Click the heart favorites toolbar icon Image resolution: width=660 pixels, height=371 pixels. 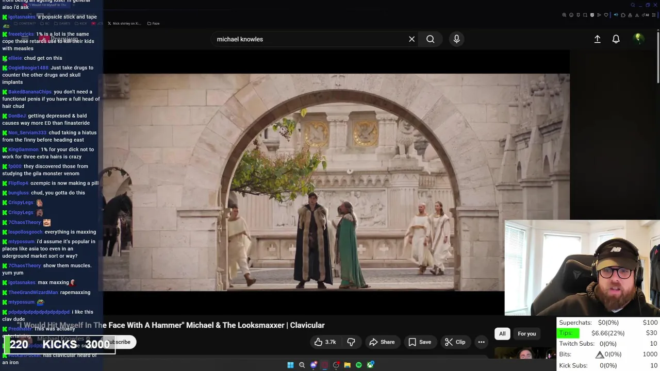606,15
